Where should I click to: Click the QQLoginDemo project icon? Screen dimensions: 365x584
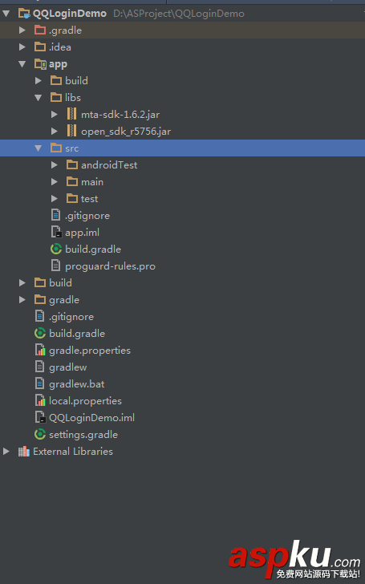coord(24,14)
